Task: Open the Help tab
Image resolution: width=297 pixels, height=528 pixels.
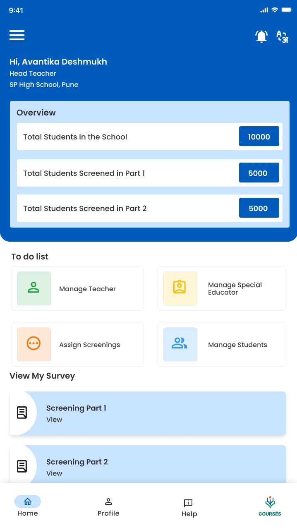Action: [189, 507]
